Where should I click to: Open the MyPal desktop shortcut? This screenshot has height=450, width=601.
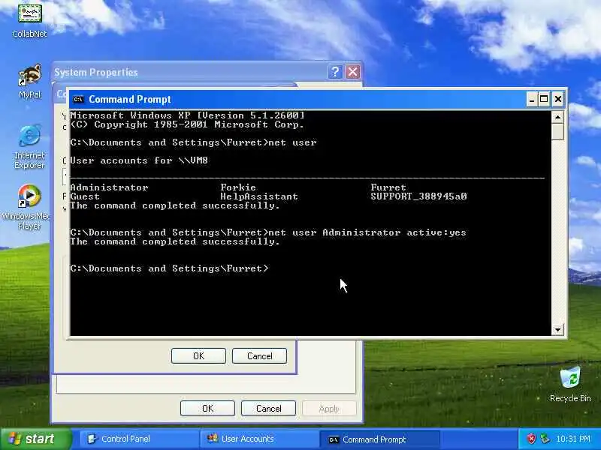tap(29, 81)
